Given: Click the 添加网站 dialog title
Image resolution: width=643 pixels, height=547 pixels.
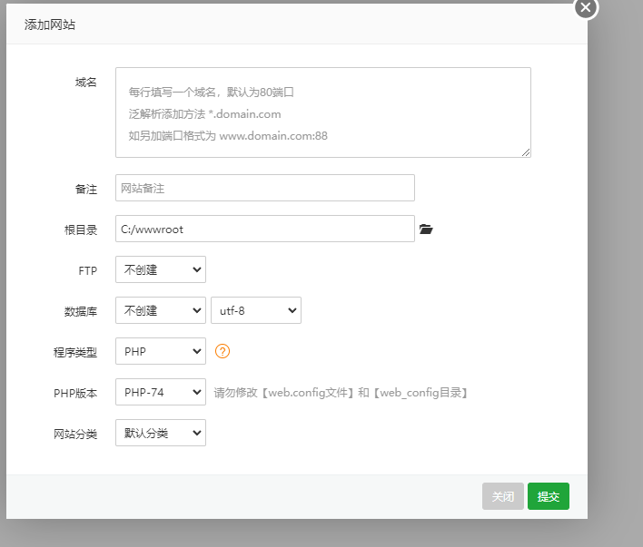Looking at the screenshot, I should click(x=50, y=24).
